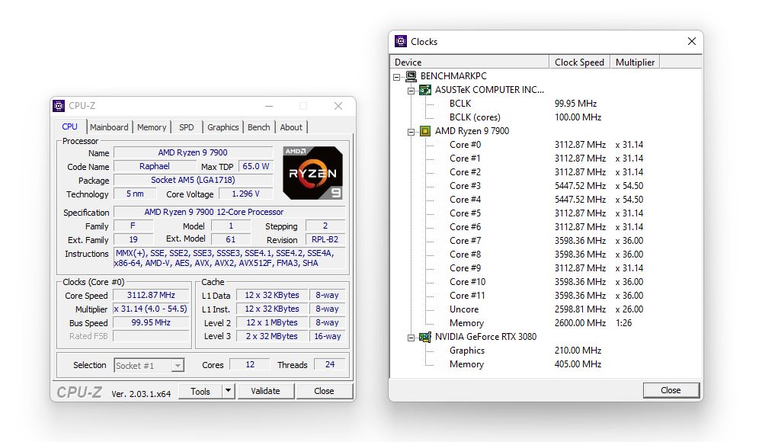Viewport: 762px width, 442px height.
Task: Collapse the ASUSTeK COMPUTER INC node
Action: pyautogui.click(x=411, y=91)
